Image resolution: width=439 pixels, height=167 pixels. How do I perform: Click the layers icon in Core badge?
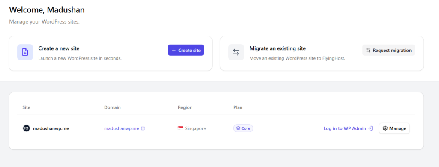click(238, 128)
